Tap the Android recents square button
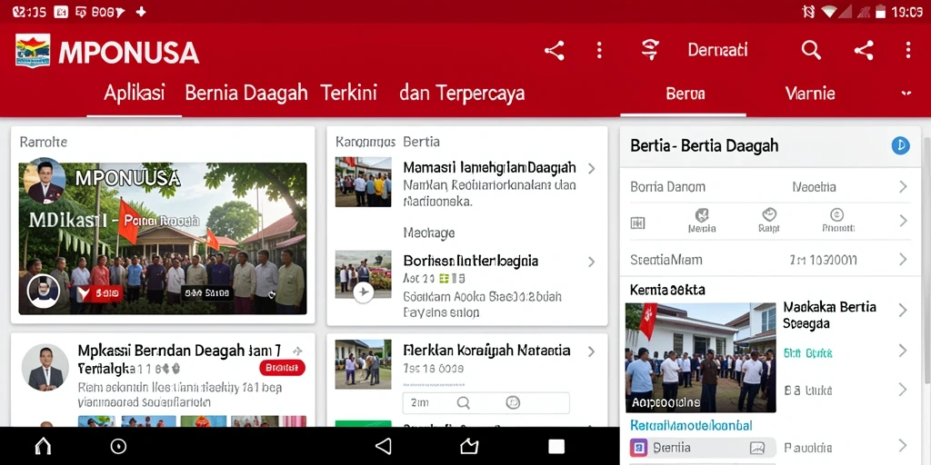 click(556, 447)
